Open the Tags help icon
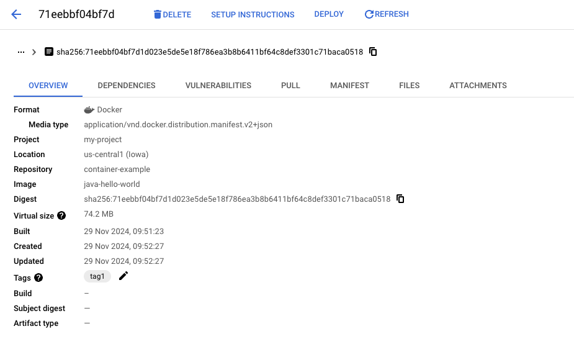The width and height of the screenshot is (574, 339). 38,278
